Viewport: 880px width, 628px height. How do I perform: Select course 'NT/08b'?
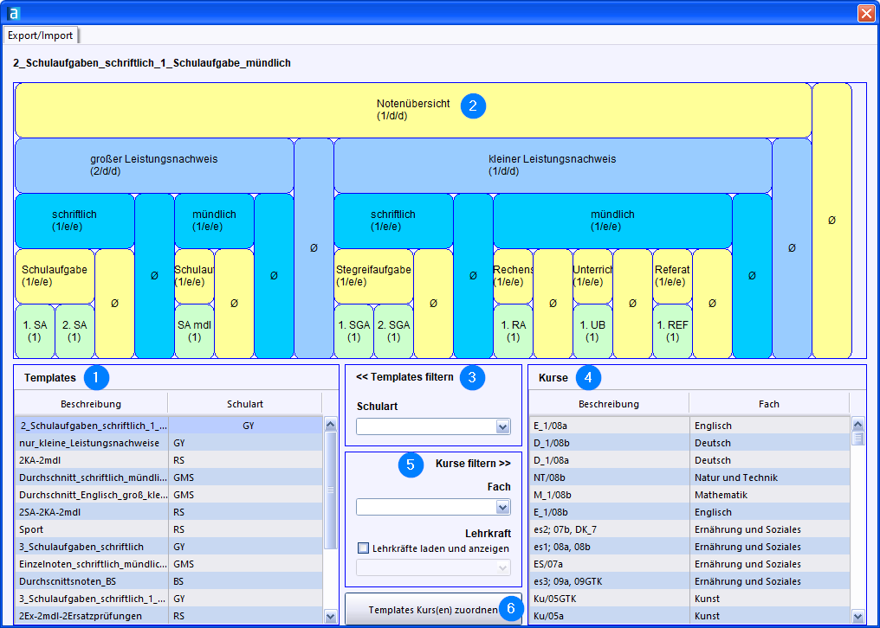coord(689,477)
